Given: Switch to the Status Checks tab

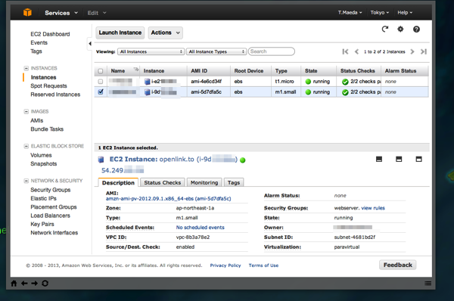Looking at the screenshot, I should [163, 182].
